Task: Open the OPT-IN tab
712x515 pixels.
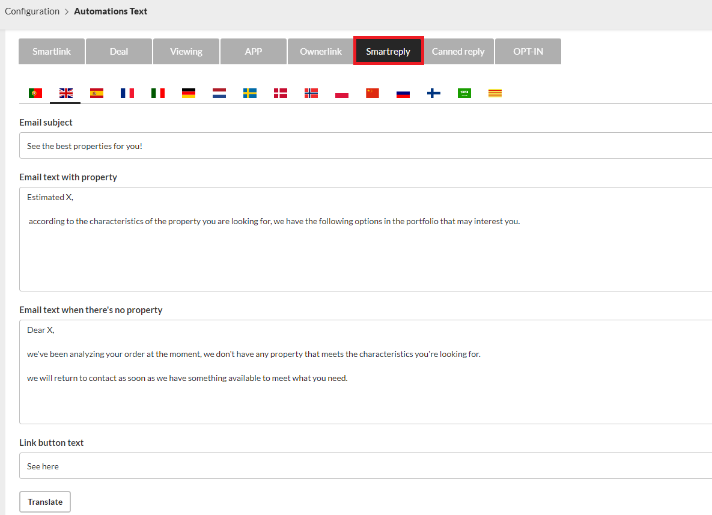Action: (x=528, y=52)
